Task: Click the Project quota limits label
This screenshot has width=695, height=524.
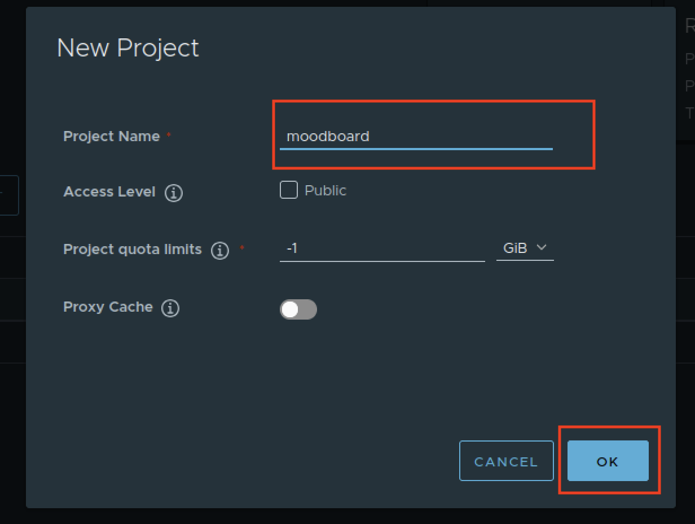Action: [133, 249]
